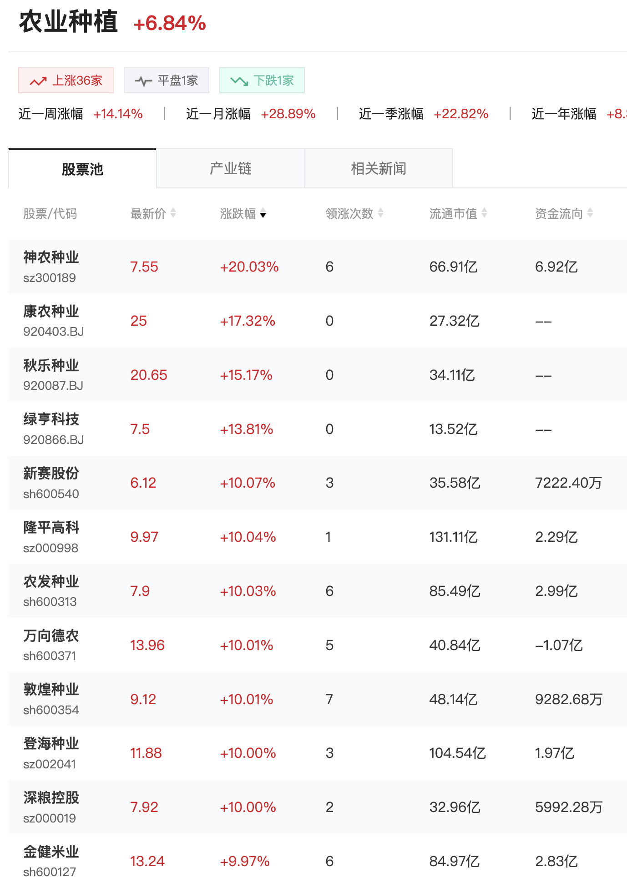Click the 流通市值 column header label
The height and width of the screenshot is (888, 627).
pyautogui.click(x=453, y=213)
